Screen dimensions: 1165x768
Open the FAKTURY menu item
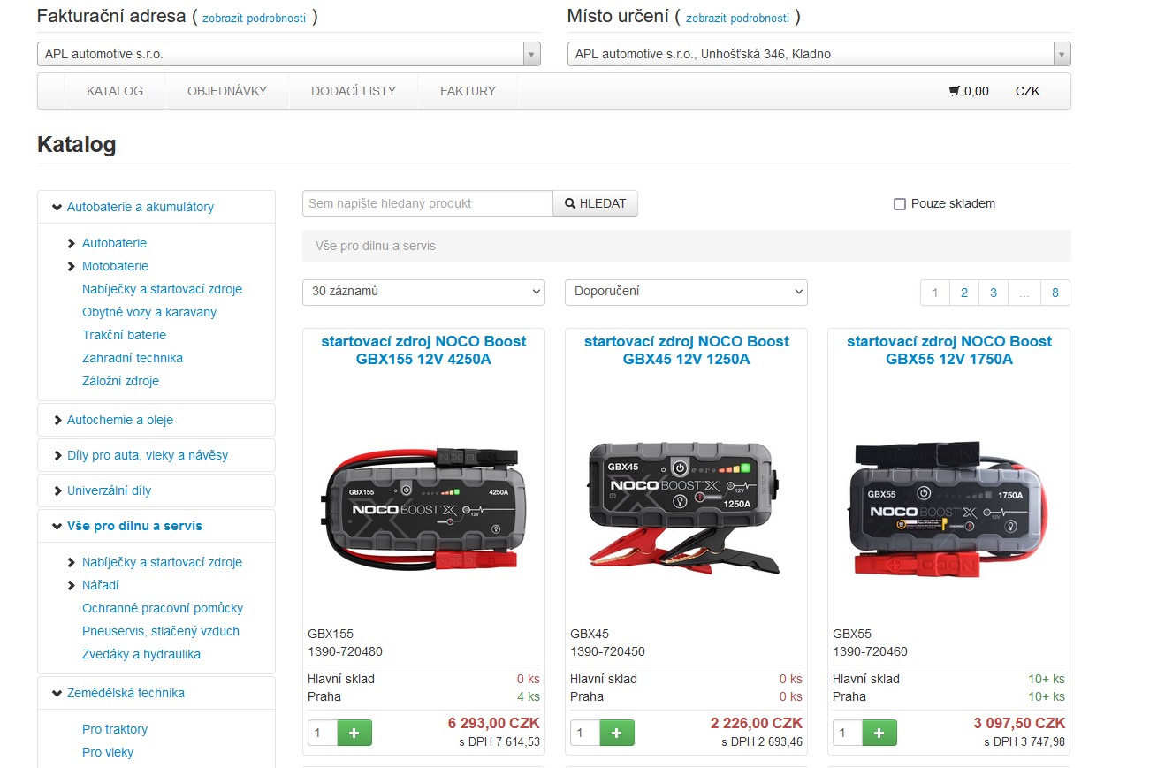[468, 91]
